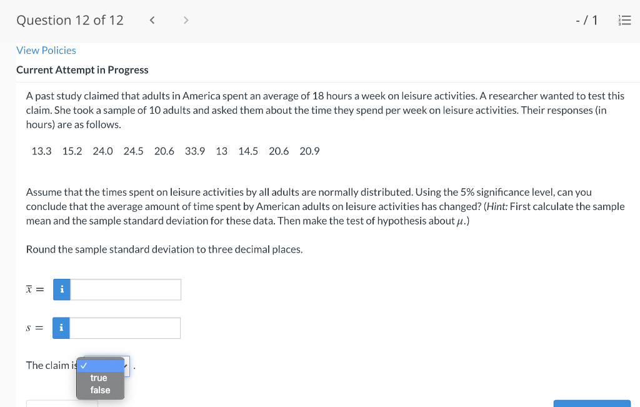Click data value 24.5

(134, 151)
